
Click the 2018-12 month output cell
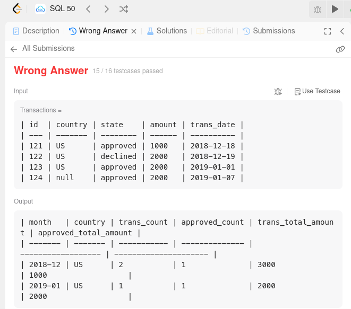[x=45, y=264]
